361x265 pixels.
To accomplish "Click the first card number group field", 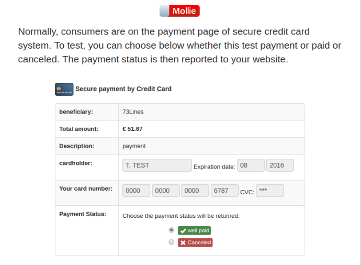I will [x=137, y=191].
